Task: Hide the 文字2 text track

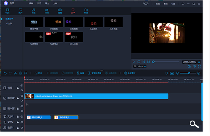Action: click(22, 122)
